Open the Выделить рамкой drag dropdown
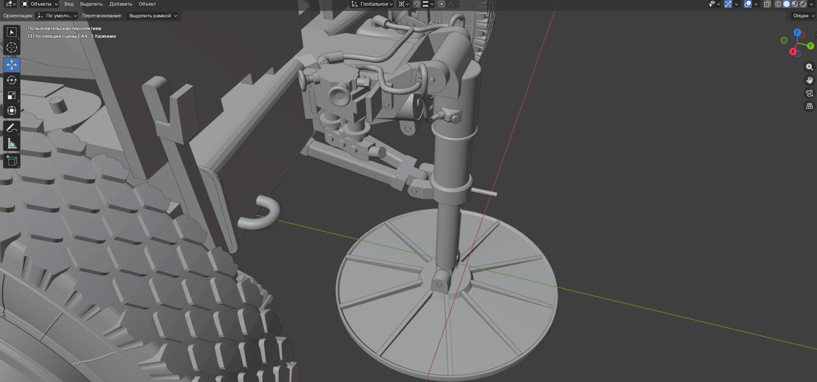The image size is (817, 382). coord(153,16)
